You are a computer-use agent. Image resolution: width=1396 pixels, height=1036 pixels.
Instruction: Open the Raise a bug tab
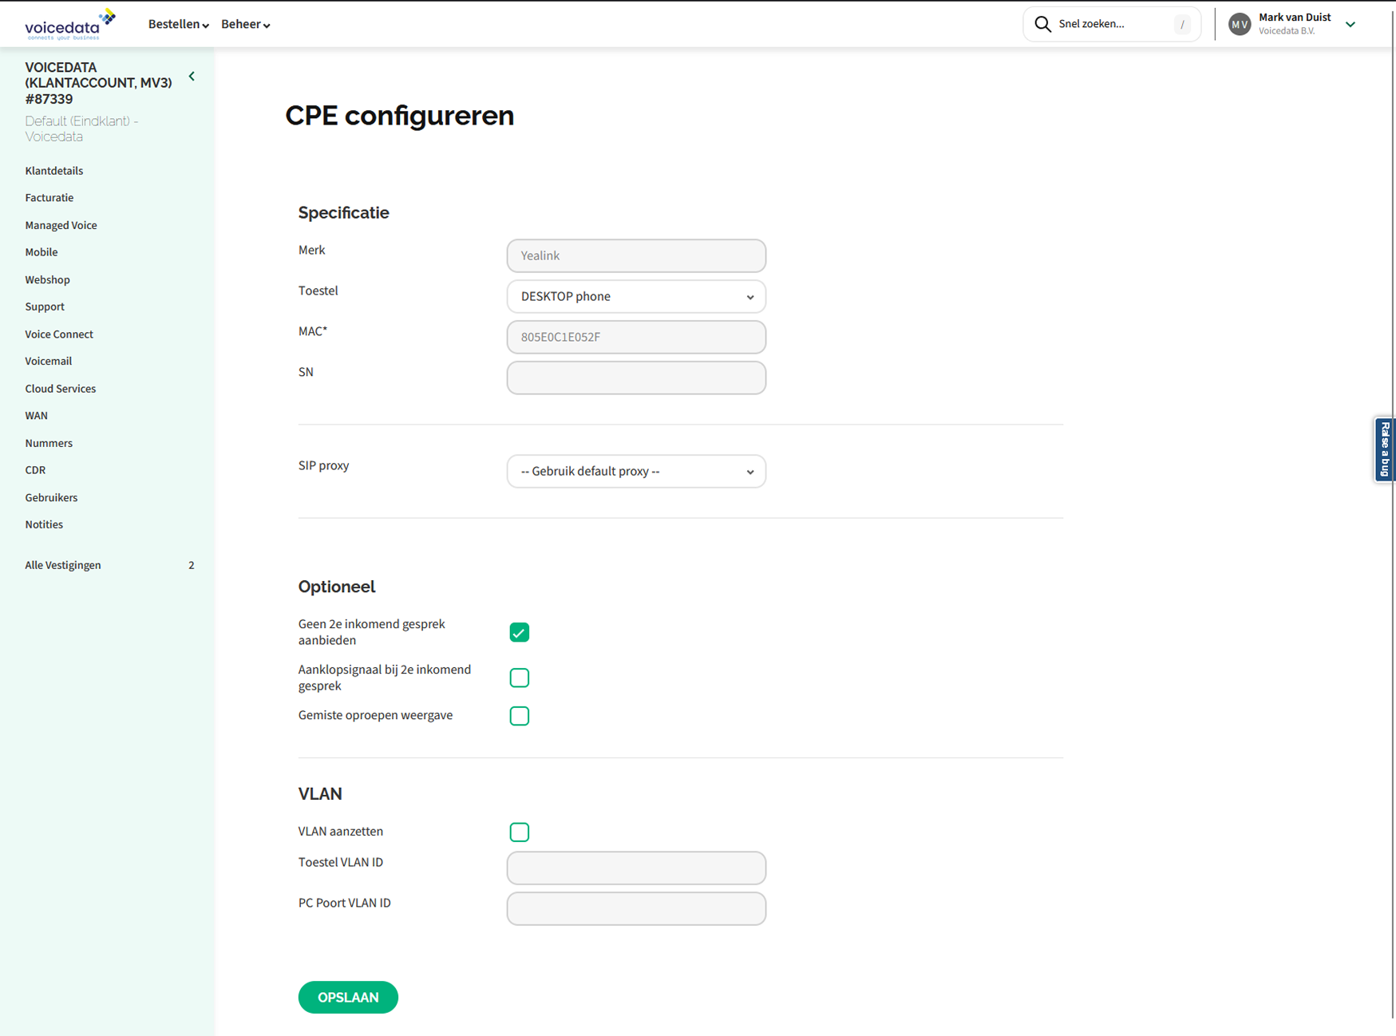click(x=1385, y=449)
